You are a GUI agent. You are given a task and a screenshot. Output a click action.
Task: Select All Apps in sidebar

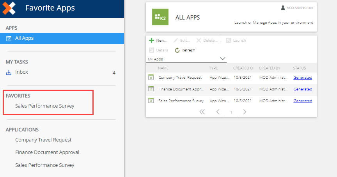point(62,38)
